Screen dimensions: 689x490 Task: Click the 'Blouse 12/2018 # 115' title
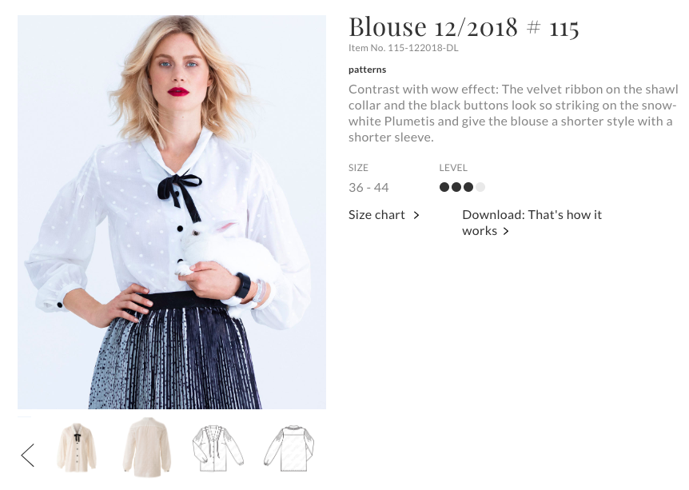[x=464, y=27]
